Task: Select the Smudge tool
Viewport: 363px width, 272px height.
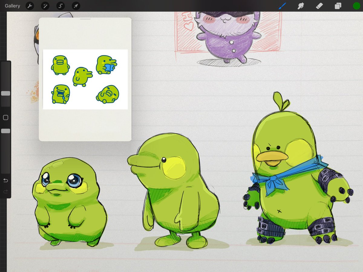Action: click(x=301, y=6)
